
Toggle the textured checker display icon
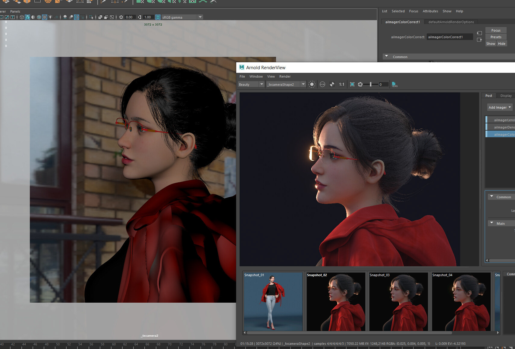[x=45, y=17]
